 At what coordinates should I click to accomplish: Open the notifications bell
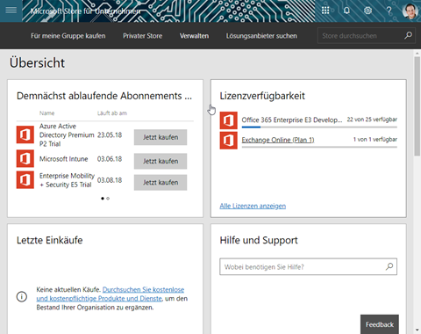click(346, 11)
